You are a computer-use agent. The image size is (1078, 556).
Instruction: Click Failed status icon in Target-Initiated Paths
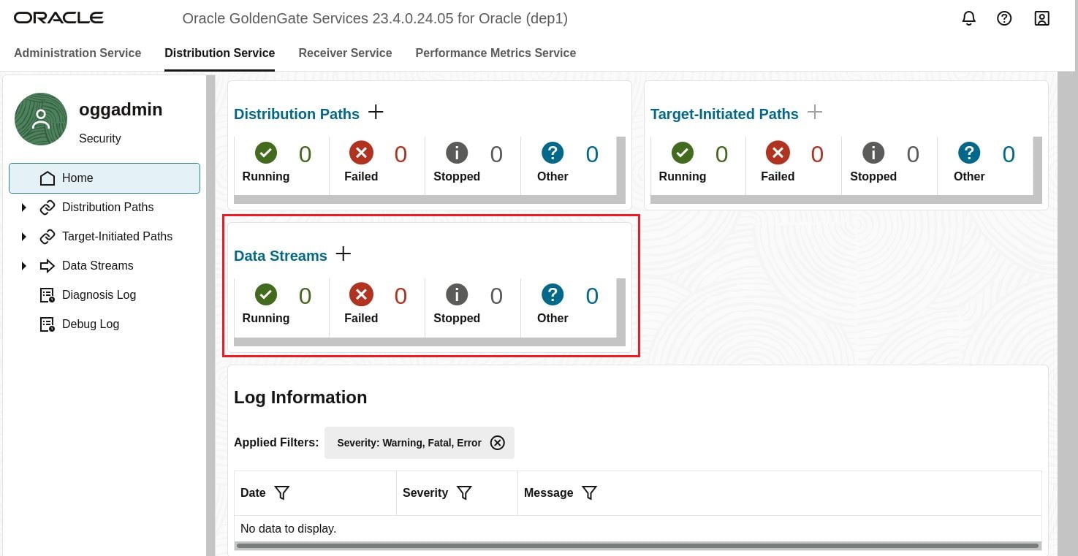(x=778, y=153)
